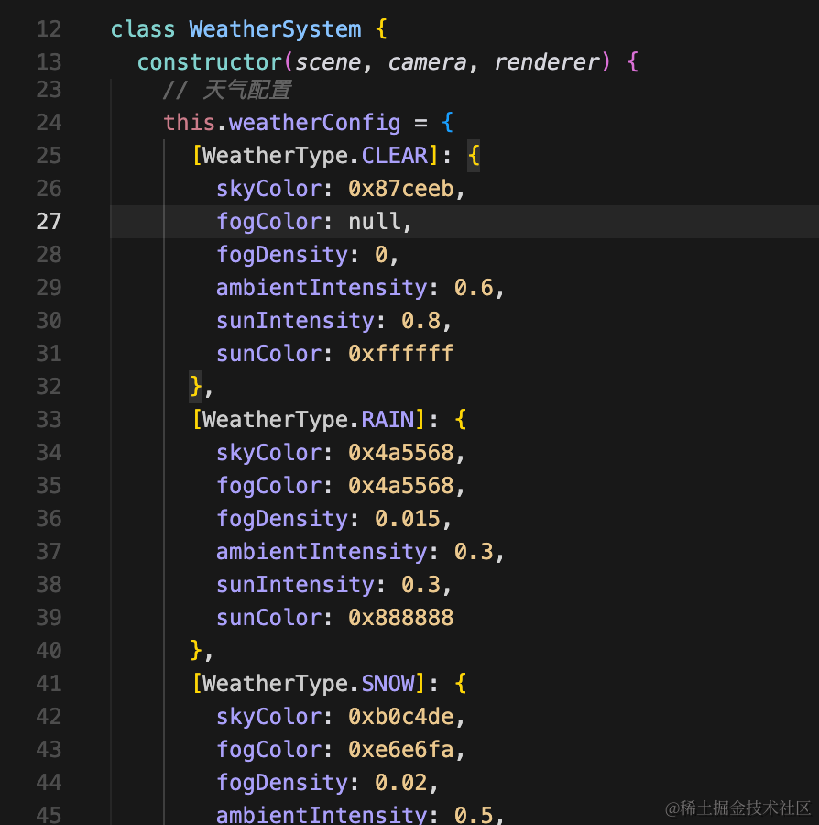Click the WeatherSystem class name

tap(276, 29)
